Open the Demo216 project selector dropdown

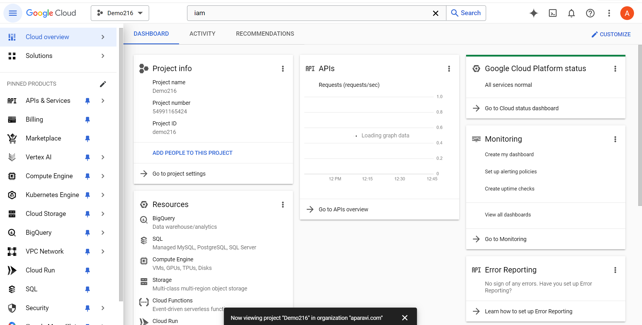point(120,13)
